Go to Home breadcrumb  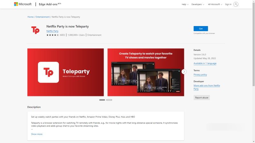tap(30, 17)
